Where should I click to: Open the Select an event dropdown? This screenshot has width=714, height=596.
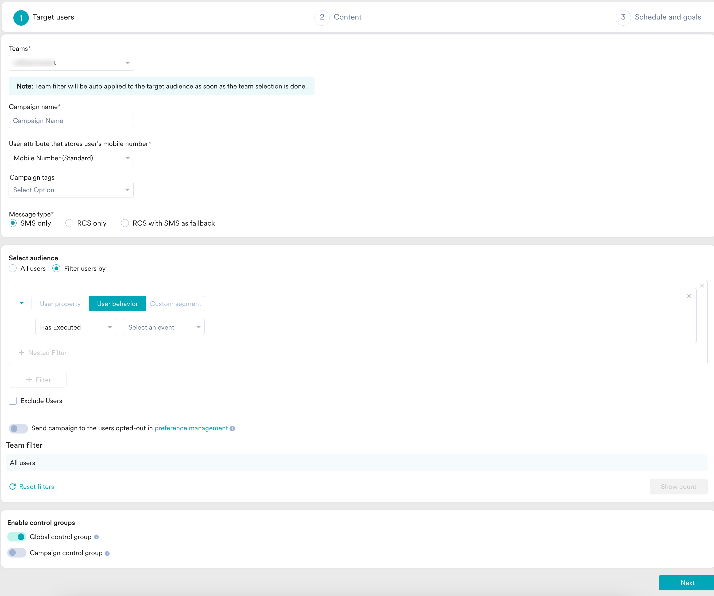coord(164,327)
